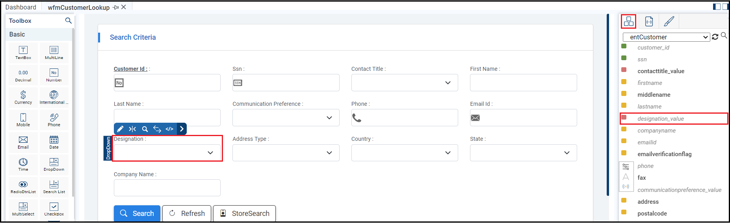730x223 pixels.
Task: Open the code document tab in right panel
Action: pos(649,21)
